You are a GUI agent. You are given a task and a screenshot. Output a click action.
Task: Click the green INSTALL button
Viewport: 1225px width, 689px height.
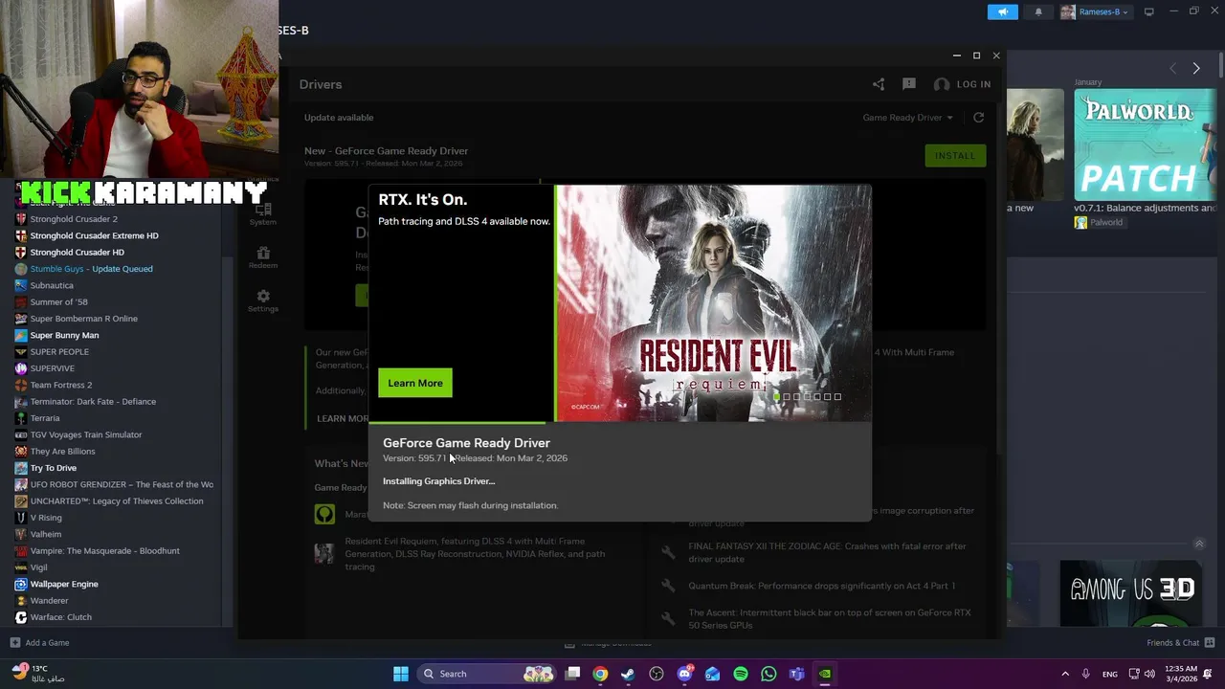[x=955, y=155]
